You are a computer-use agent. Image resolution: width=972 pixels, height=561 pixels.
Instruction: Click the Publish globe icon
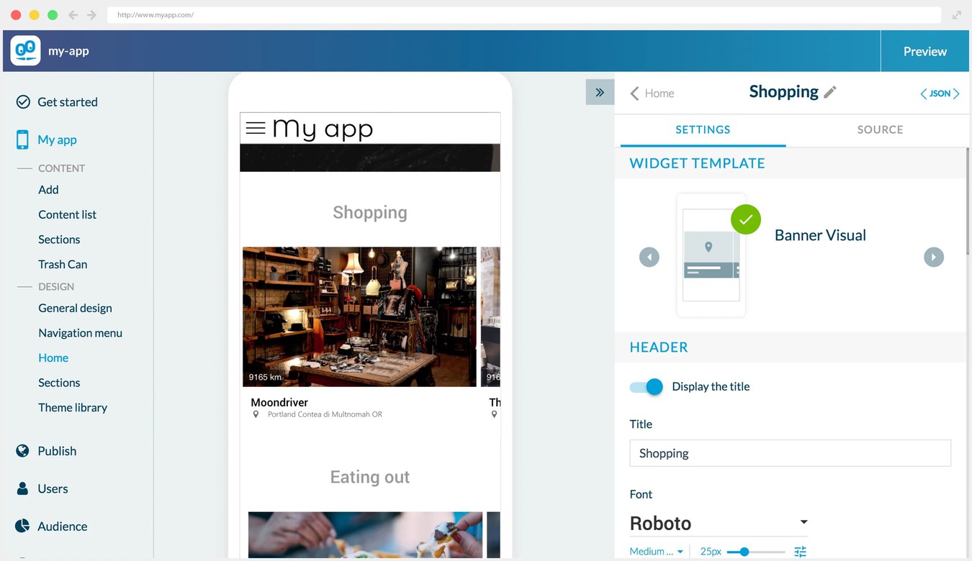23,451
